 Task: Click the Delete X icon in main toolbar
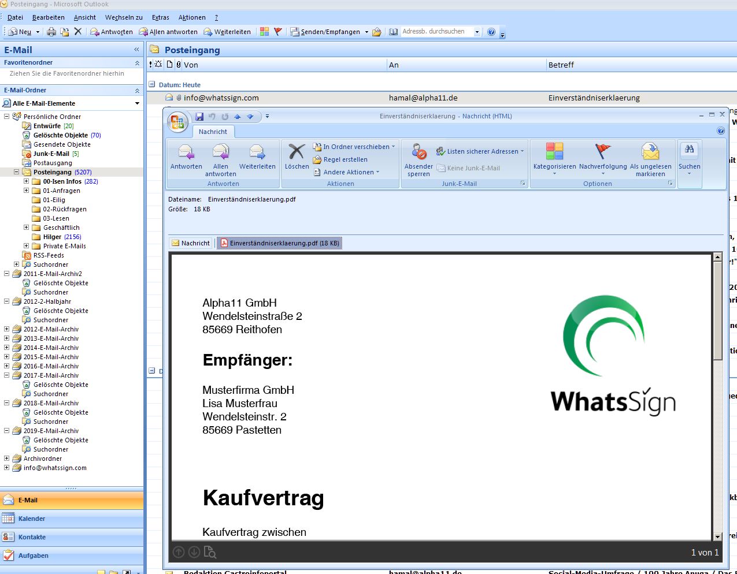(x=78, y=32)
